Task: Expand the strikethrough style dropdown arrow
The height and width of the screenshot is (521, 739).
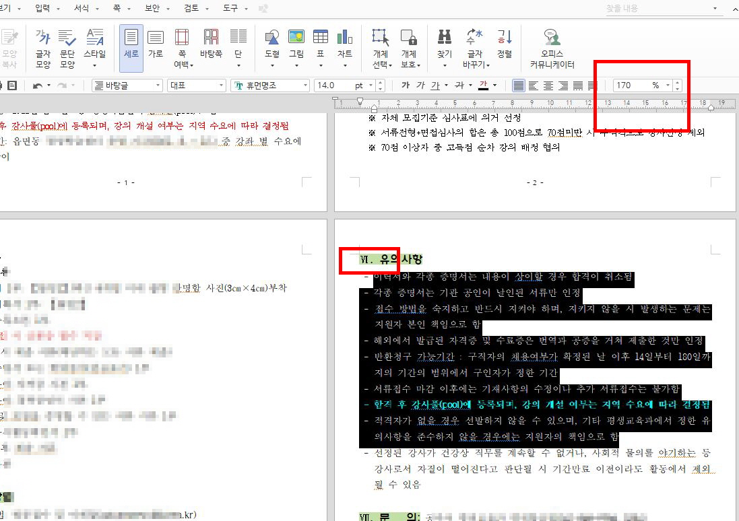Action: click(470, 85)
